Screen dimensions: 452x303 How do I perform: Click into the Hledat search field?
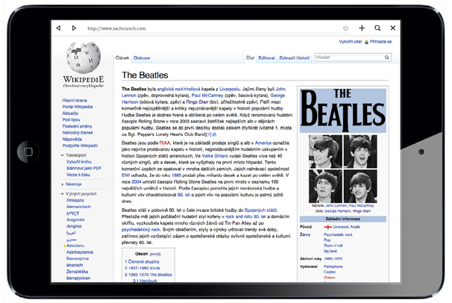coord(347,57)
